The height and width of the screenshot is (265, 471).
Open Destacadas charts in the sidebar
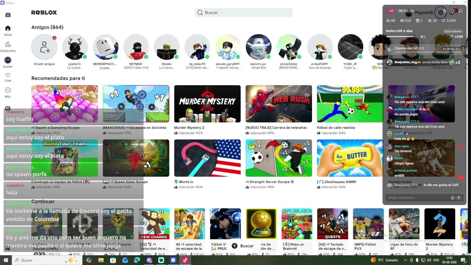click(8, 47)
